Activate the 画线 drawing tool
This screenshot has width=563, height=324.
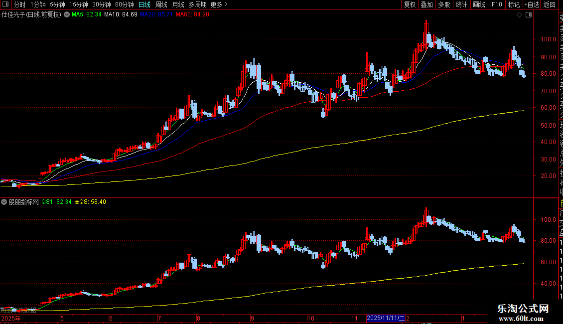tap(479, 4)
